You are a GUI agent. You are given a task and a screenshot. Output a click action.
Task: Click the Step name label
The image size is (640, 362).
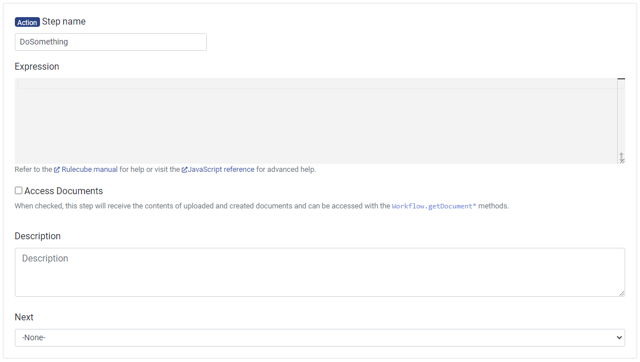[x=64, y=22]
